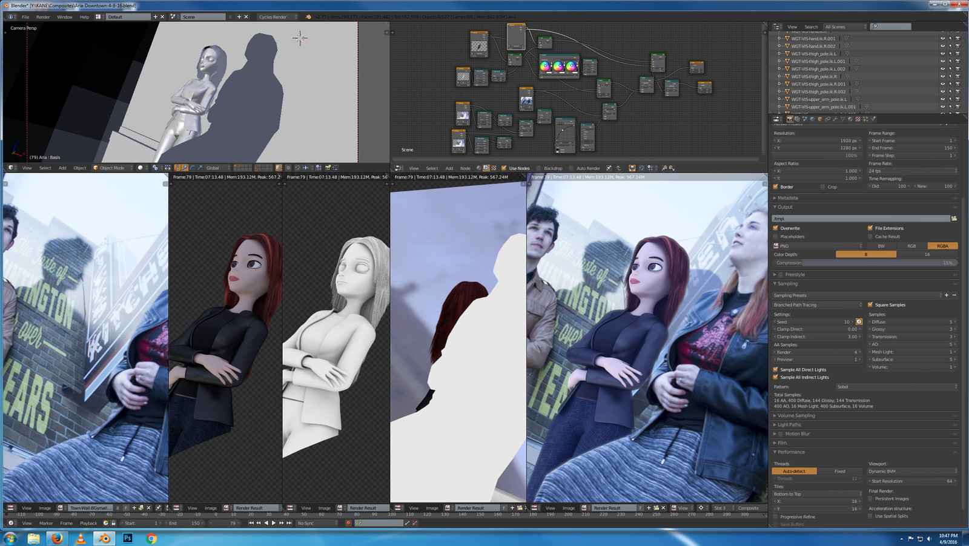Open the Help menu
Image resolution: width=969 pixels, height=546 pixels.
pos(84,17)
